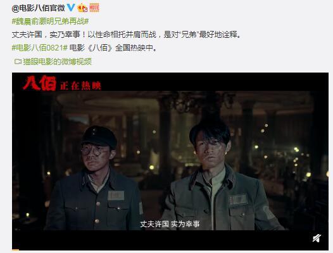
Task: Click the movie film-strip badge icon
Action: pos(94,8)
